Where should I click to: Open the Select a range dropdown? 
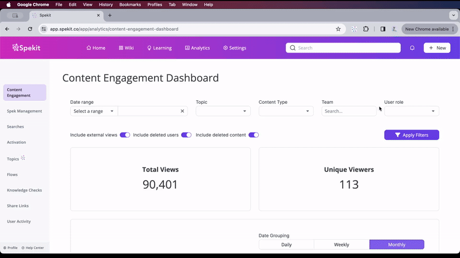click(x=94, y=111)
